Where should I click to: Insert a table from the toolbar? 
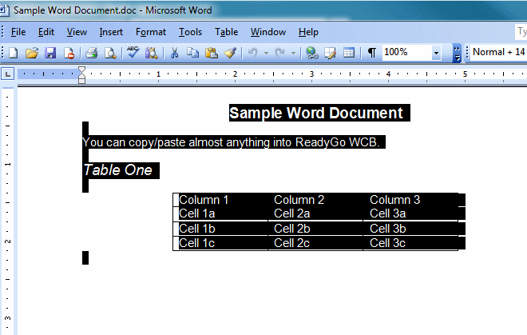click(x=349, y=53)
